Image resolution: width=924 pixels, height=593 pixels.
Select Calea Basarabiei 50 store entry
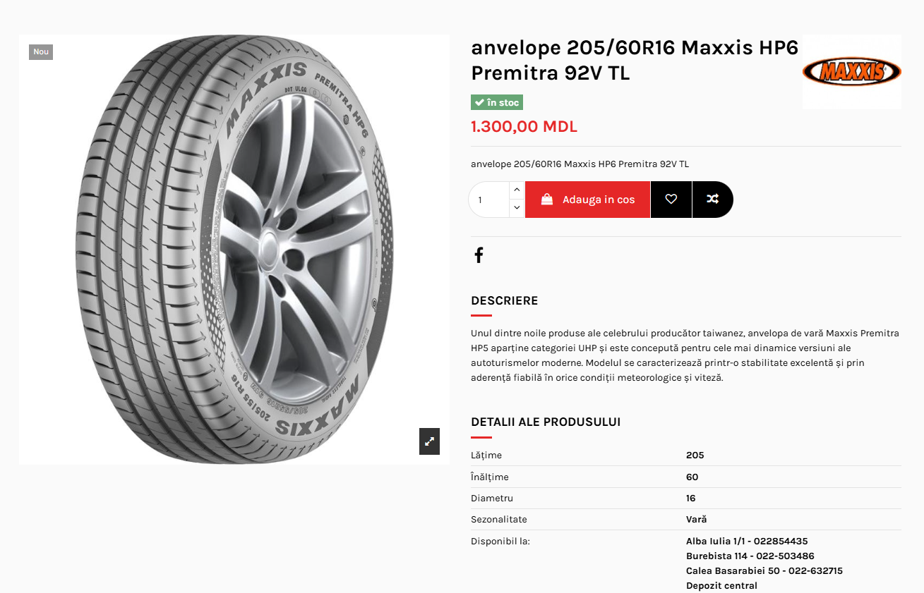764,570
